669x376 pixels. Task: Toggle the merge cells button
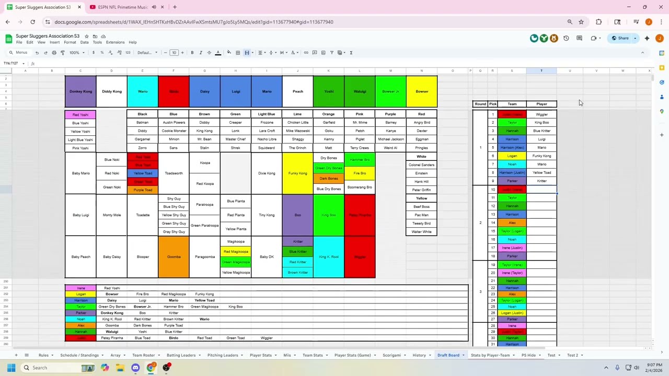[x=247, y=53]
